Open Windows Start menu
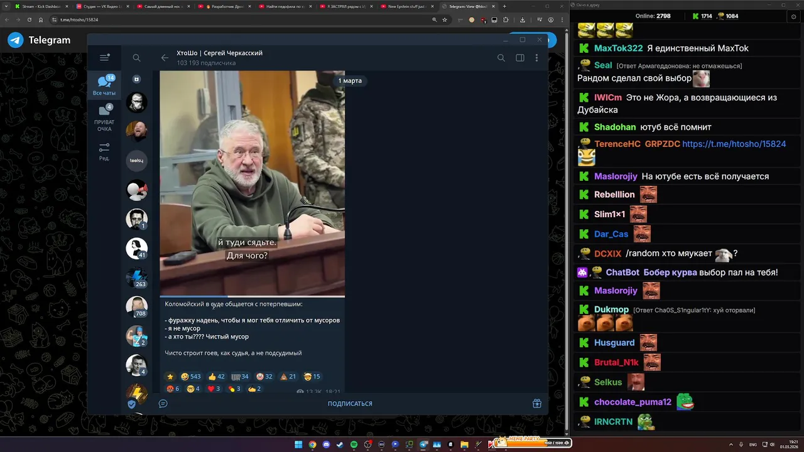The width and height of the screenshot is (804, 452). click(298, 444)
